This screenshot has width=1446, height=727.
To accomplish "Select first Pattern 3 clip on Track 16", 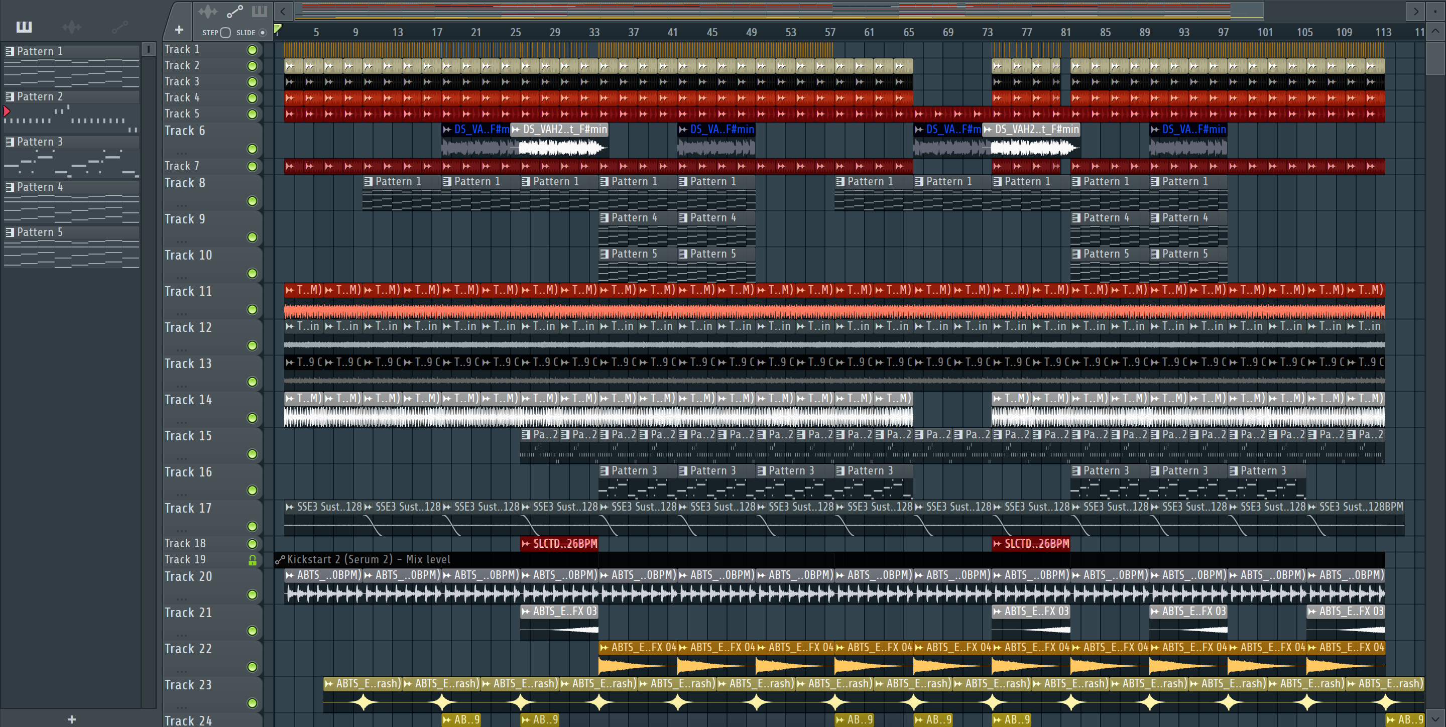I will [638, 481].
